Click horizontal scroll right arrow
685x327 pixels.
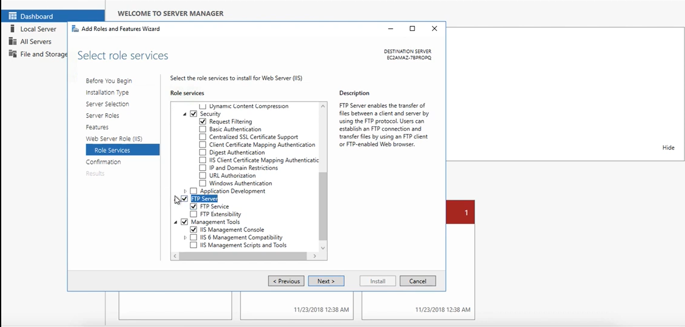(315, 256)
